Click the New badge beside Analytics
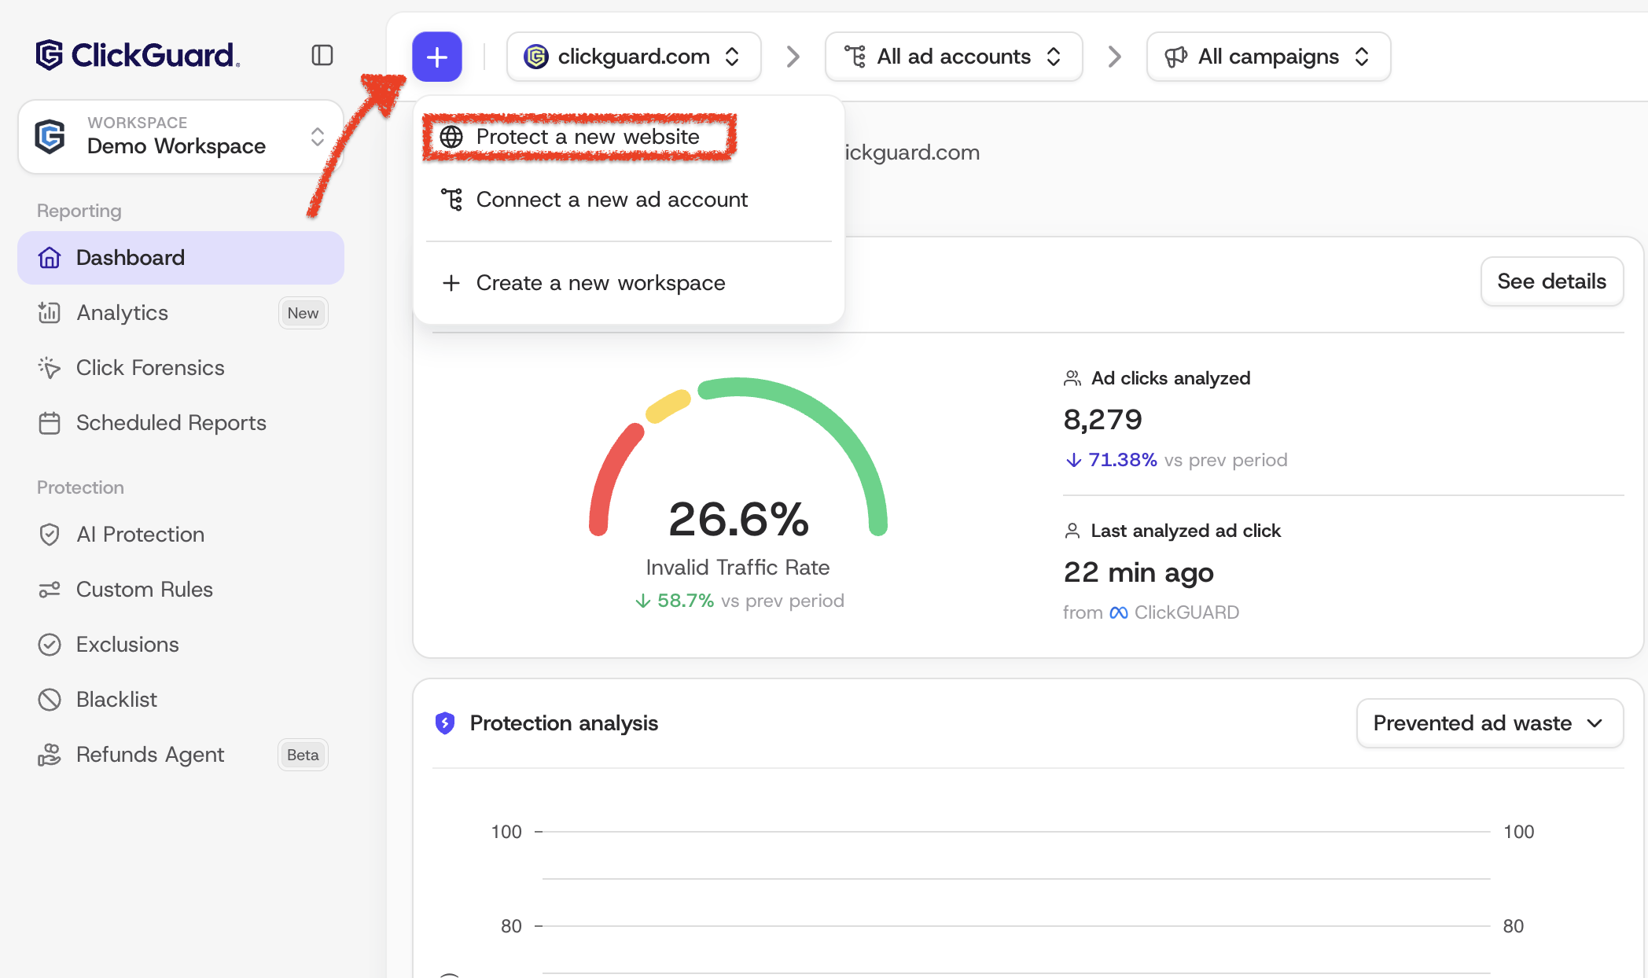 [x=303, y=313]
